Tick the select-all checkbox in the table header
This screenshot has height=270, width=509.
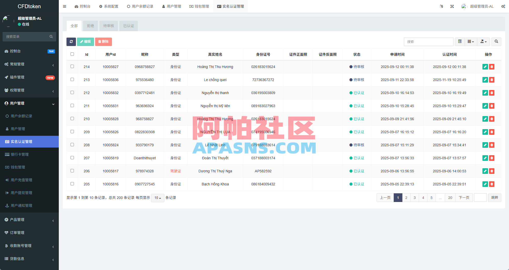[72, 54]
